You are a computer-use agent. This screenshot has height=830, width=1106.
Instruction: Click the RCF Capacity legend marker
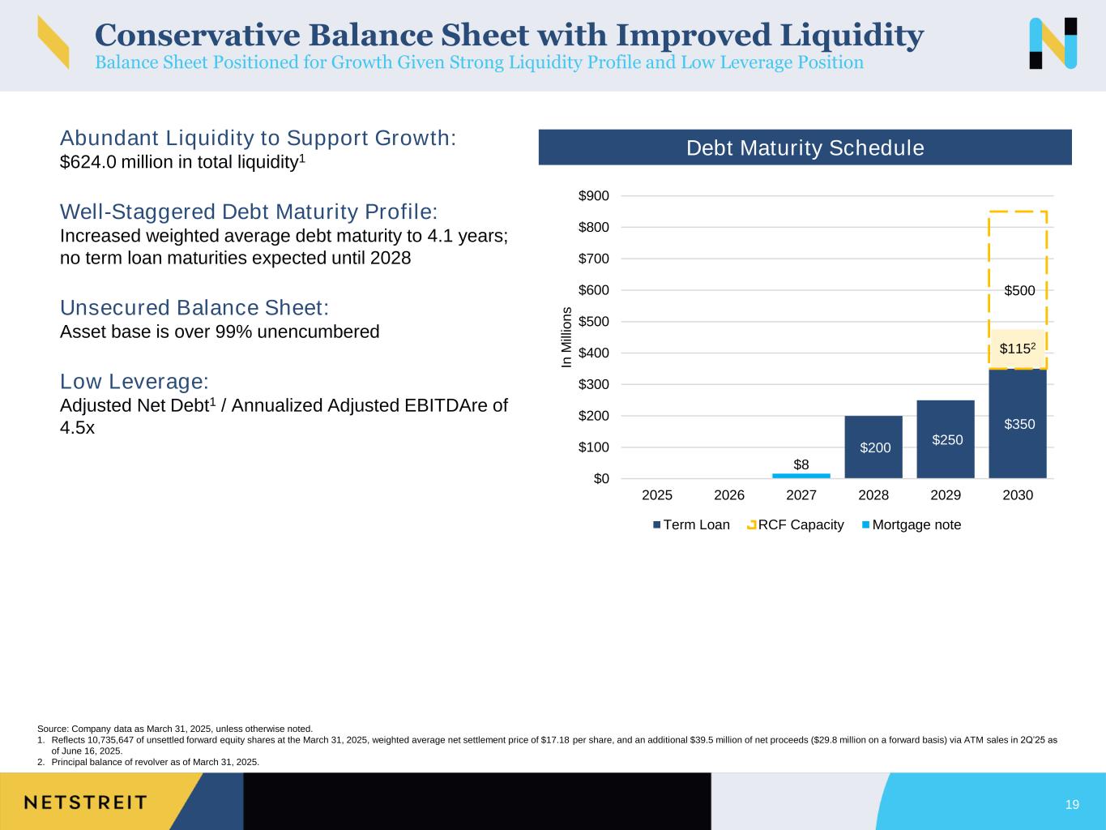pos(751,525)
